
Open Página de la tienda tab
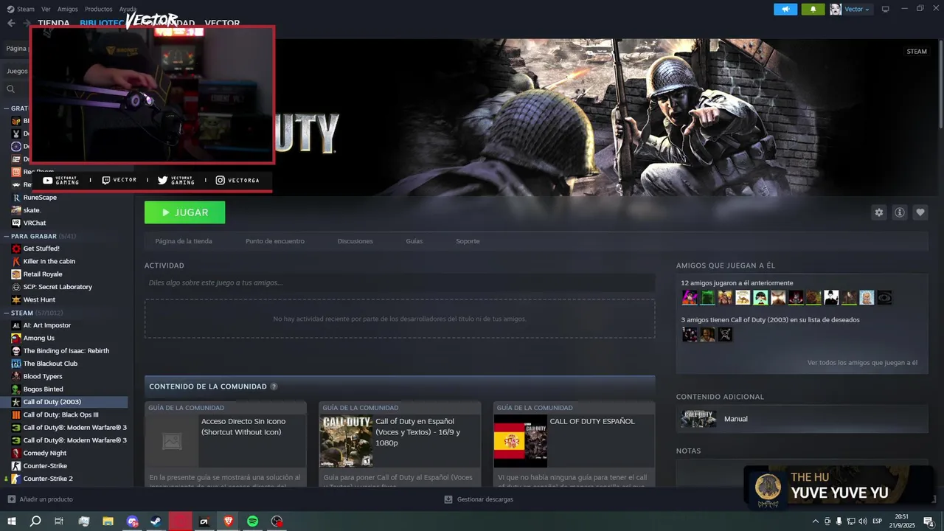click(x=184, y=241)
